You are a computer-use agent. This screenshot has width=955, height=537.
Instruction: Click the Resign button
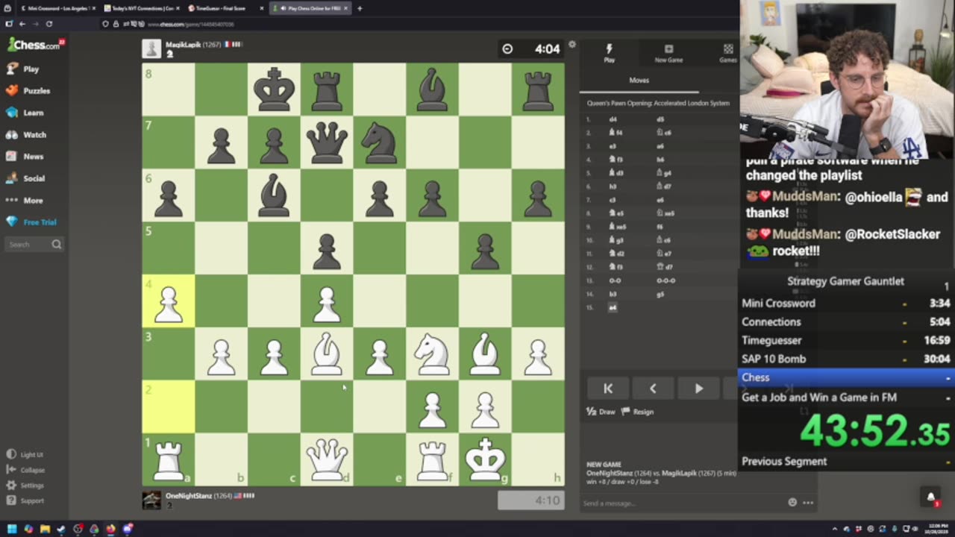pos(638,412)
